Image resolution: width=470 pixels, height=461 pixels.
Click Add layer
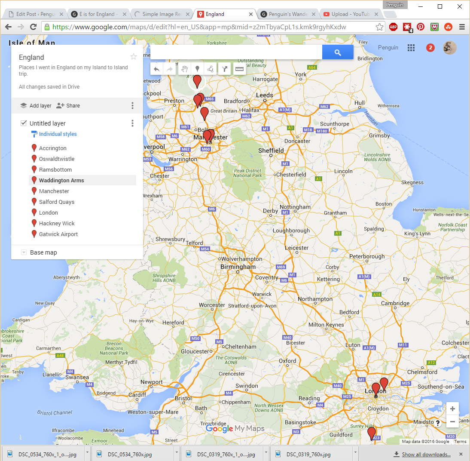[x=36, y=106]
